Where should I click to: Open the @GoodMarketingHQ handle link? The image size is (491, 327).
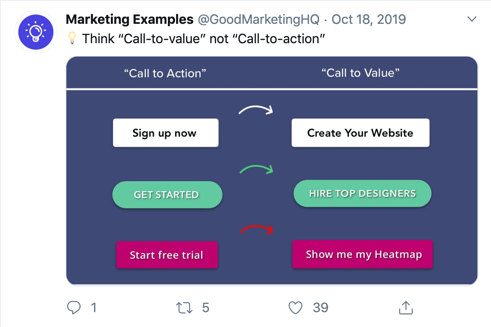pos(259,19)
